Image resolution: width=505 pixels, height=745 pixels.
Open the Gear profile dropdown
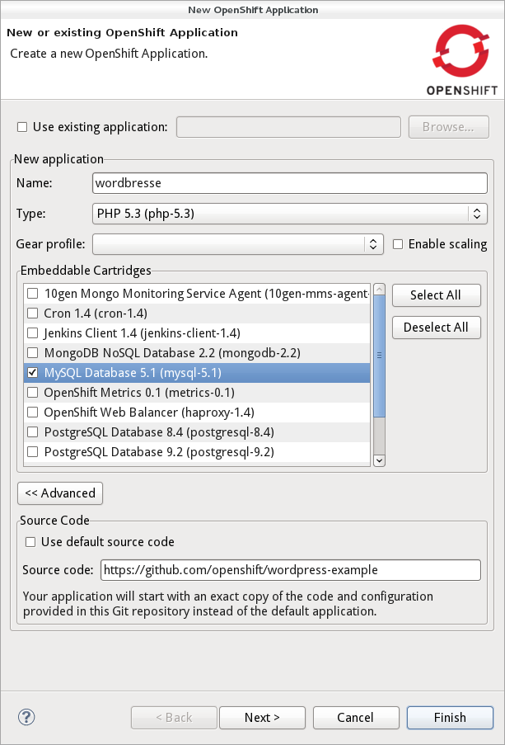point(238,244)
